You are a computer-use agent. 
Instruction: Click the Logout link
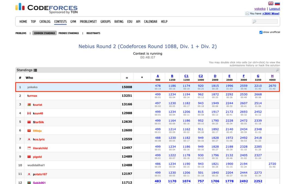[274, 9]
